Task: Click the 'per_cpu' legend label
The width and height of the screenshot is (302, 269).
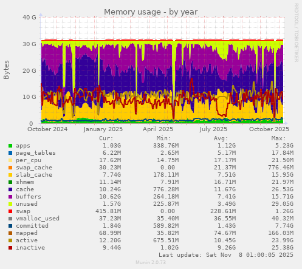Action: (x=29, y=160)
